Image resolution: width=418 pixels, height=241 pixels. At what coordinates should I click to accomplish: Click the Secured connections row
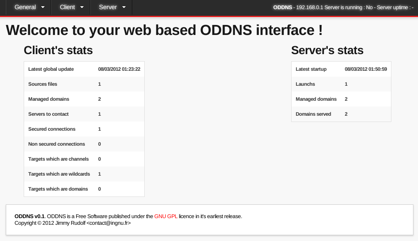click(84, 129)
